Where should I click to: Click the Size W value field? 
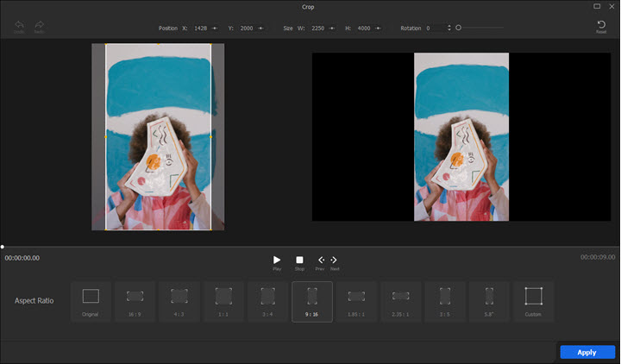[x=317, y=28]
